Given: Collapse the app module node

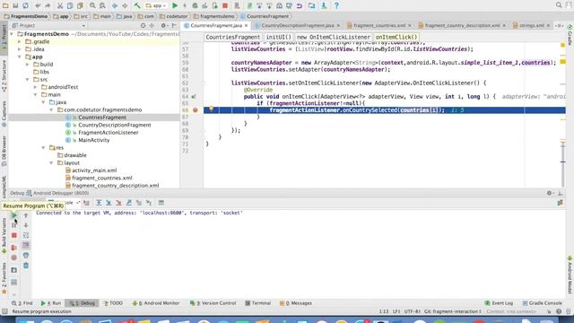Looking at the screenshot, I should 20,57.
